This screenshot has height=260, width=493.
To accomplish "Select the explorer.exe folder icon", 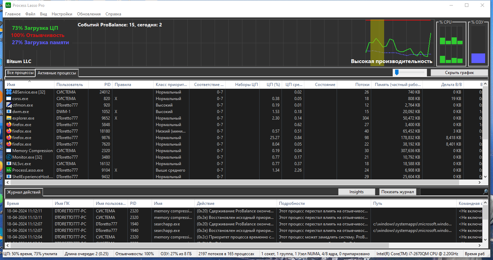I will tap(9, 118).
